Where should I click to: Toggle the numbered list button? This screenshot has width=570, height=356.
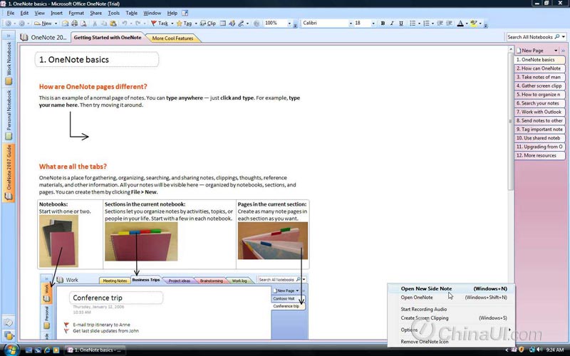coord(426,23)
